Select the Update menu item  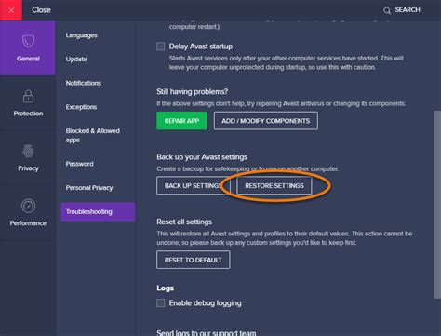point(76,60)
